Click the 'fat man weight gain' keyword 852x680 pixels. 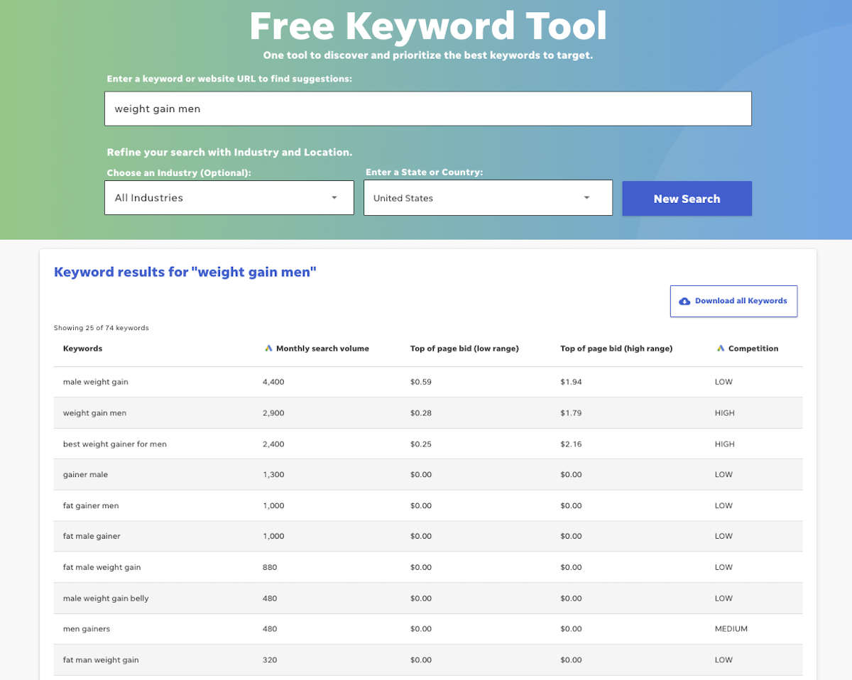[x=100, y=659]
